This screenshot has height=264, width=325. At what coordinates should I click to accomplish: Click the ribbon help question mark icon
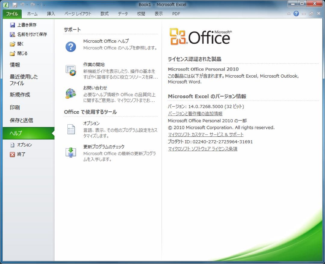(x=296, y=14)
